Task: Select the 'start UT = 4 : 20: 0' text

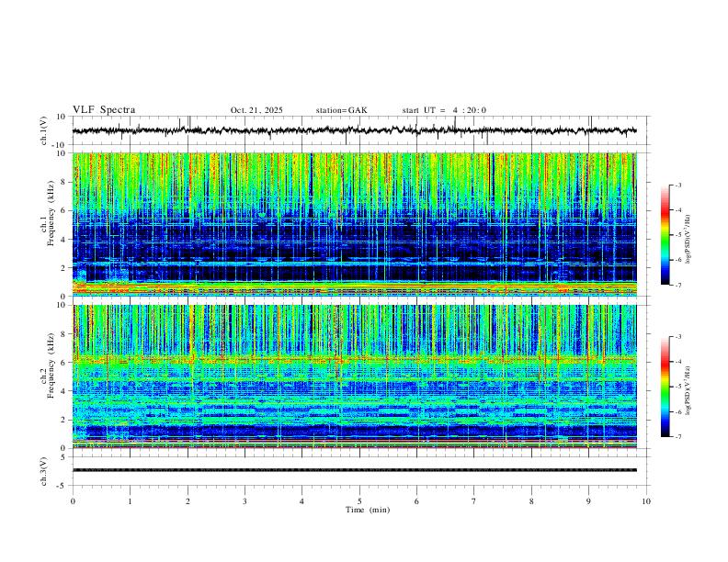Action: coord(444,110)
